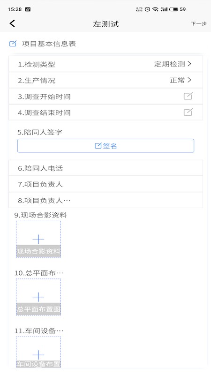Tap edit icon for 调查开始时间
The height and width of the screenshot is (375, 211).
click(188, 96)
